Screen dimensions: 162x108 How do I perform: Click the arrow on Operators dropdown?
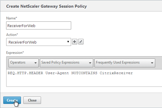(35, 63)
